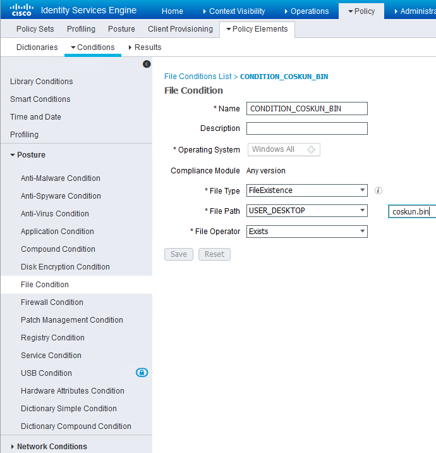Select Application Condition

pos(58,232)
